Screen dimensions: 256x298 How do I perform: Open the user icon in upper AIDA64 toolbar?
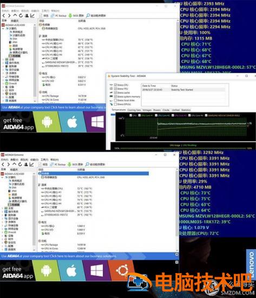tap(27, 16)
